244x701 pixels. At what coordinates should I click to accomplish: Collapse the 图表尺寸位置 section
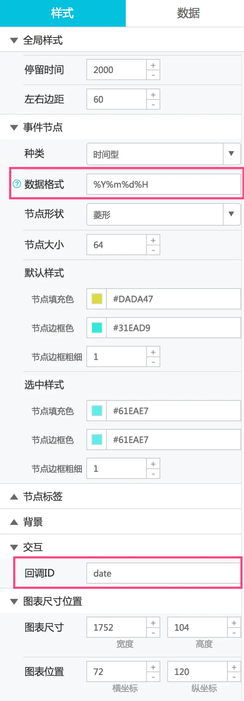[x=14, y=601]
